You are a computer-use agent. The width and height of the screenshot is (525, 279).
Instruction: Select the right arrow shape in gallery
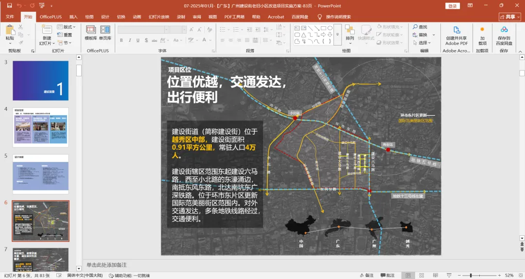tap(323, 35)
